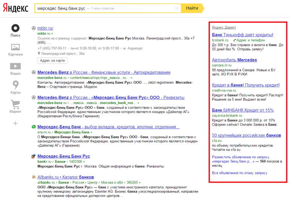Click the plus icon under Маркет
This screenshot has height=200, width=290.
point(15,124)
